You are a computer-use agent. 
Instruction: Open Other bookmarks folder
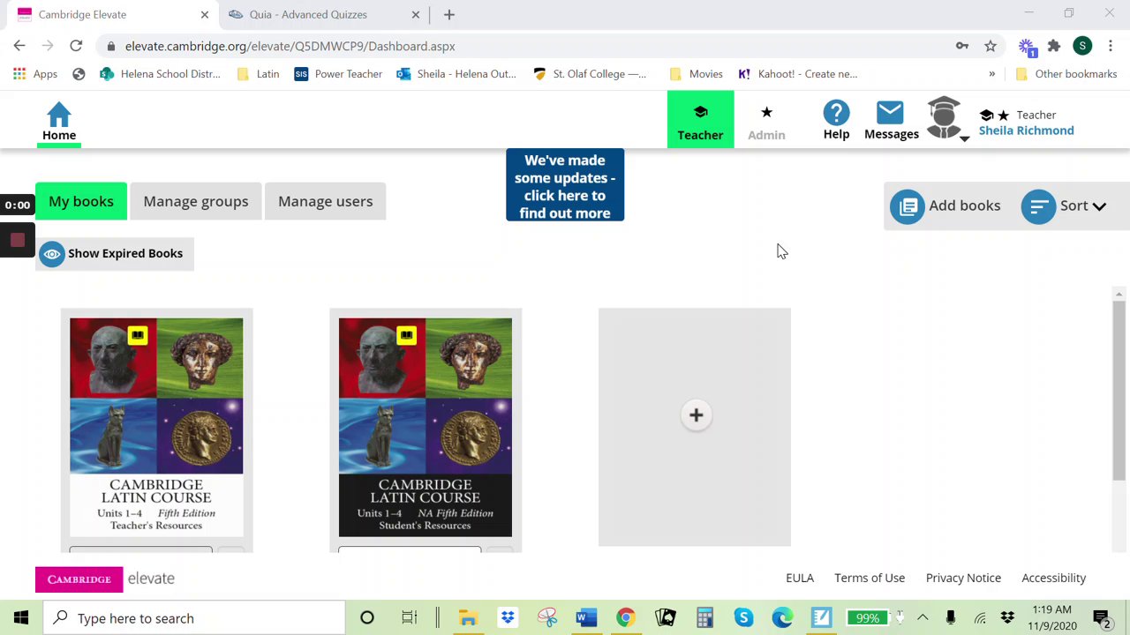tap(1066, 74)
